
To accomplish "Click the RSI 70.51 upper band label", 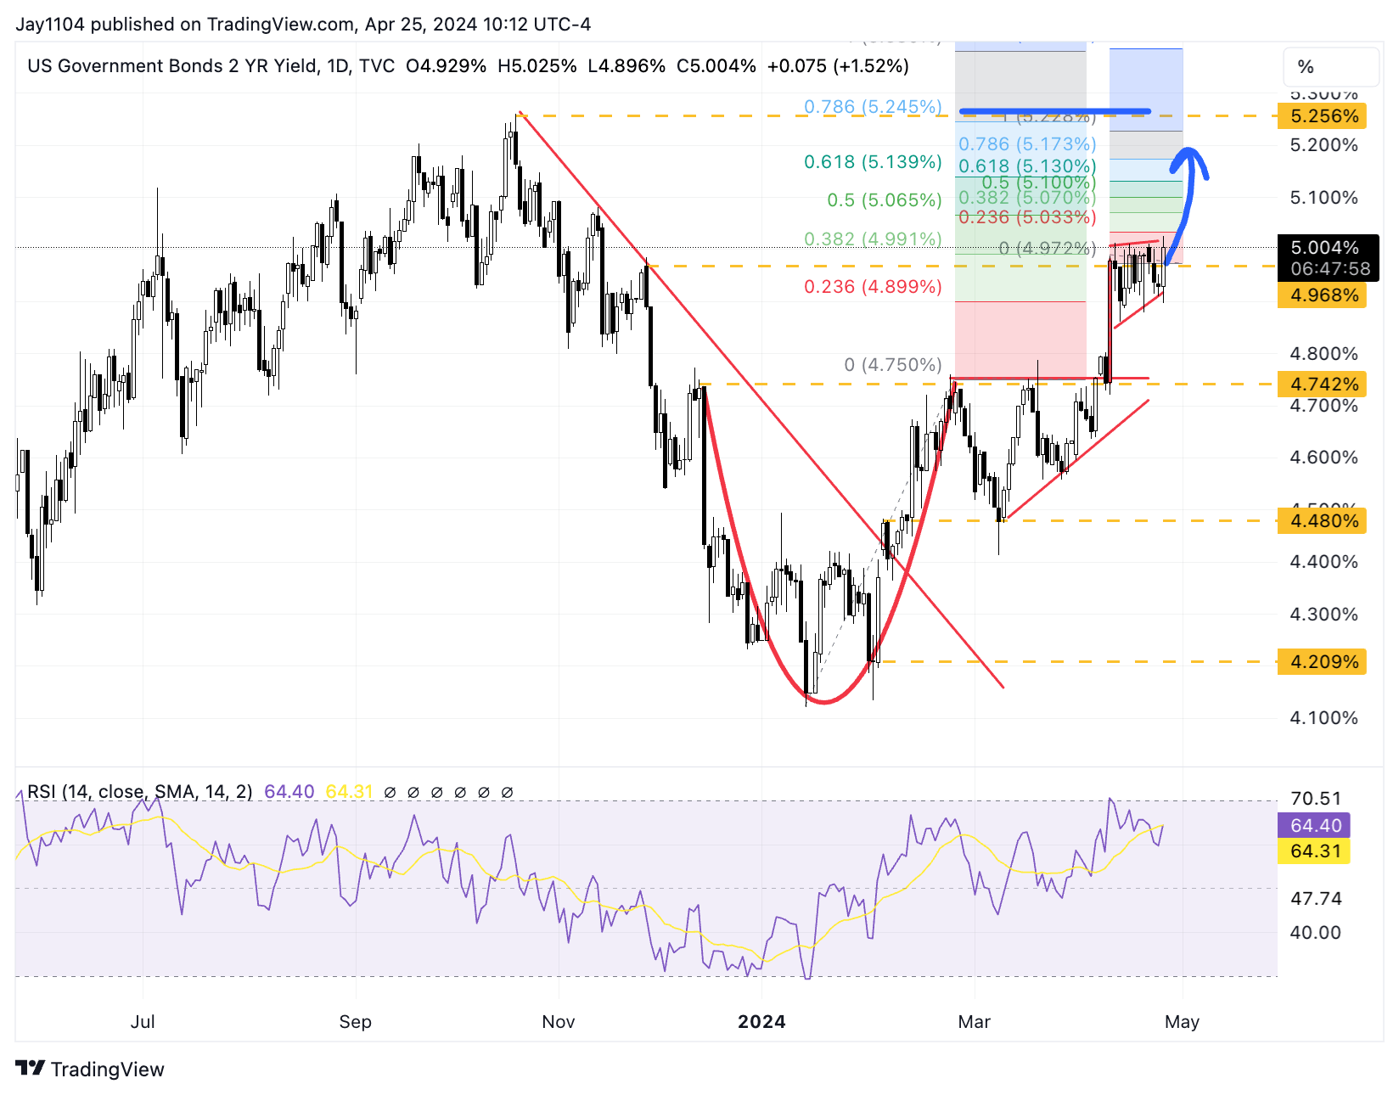I will tap(1316, 799).
